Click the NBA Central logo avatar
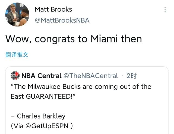The image size is (174, 134). [15, 76]
